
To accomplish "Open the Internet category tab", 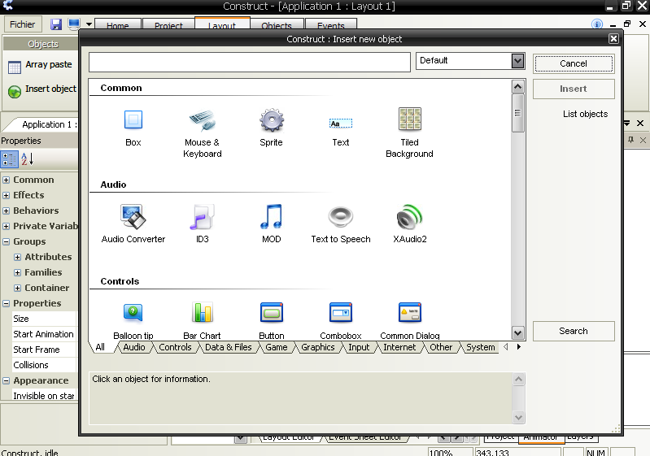I will point(399,347).
